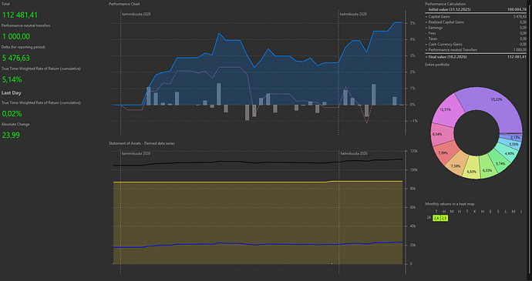Click the 'Cash Currency Gains' row label
Screen dimensions: 532x281
(x=445, y=44)
